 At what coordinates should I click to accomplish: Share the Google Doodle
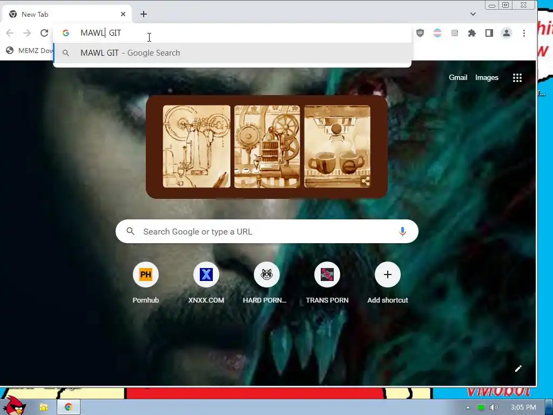(366, 182)
